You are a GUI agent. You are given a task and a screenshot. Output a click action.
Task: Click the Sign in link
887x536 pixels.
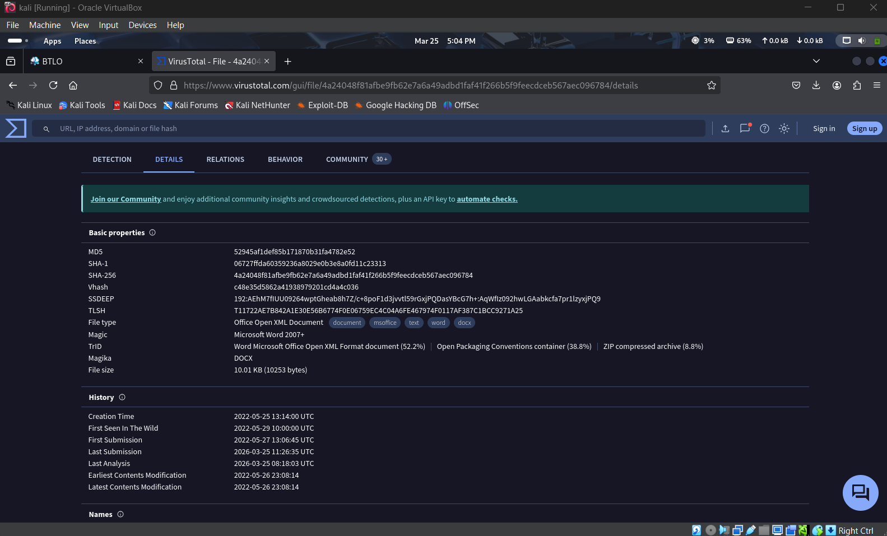[x=824, y=128]
